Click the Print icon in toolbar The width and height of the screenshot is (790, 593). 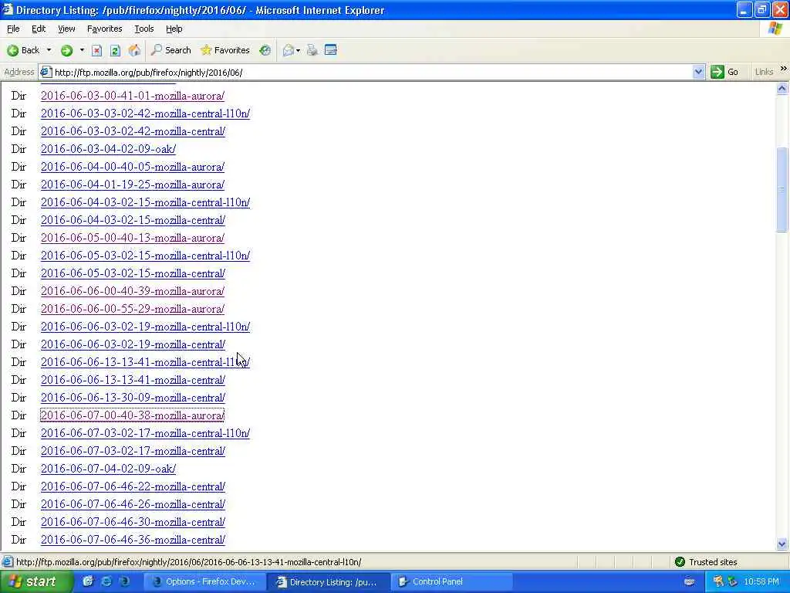(x=312, y=50)
